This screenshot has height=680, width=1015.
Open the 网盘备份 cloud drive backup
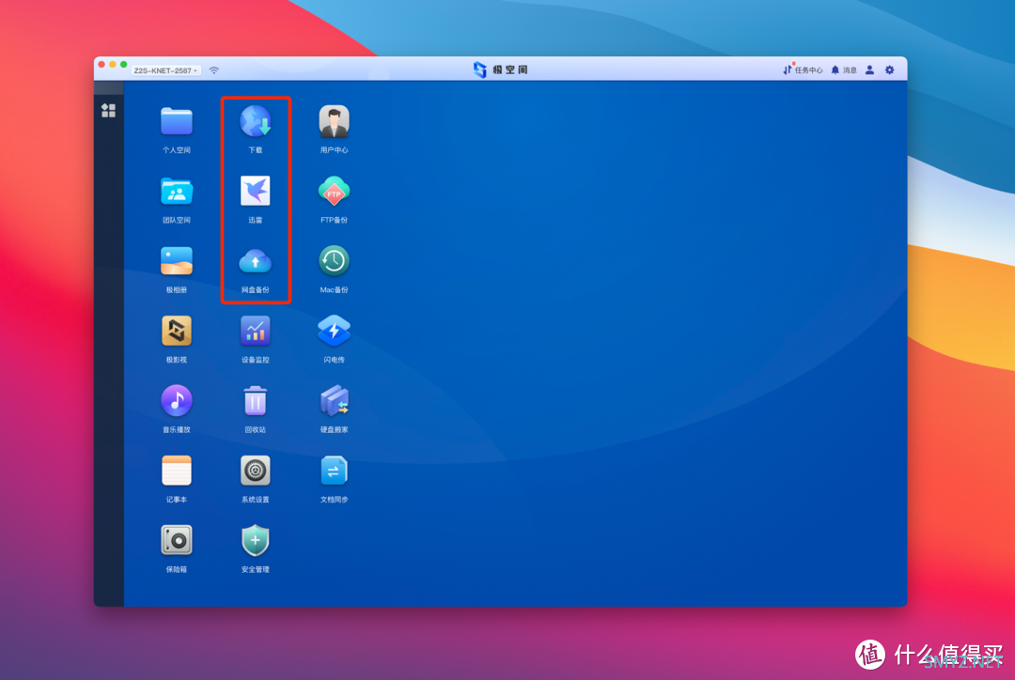click(x=256, y=261)
